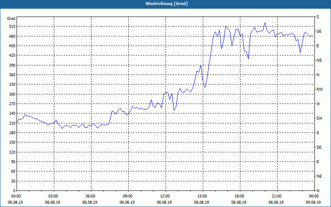This screenshot has height=207, width=331.
Task: Click the N compass label level with 0
Action: (318, 191)
